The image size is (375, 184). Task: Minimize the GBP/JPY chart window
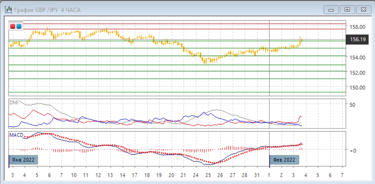click(331, 10)
